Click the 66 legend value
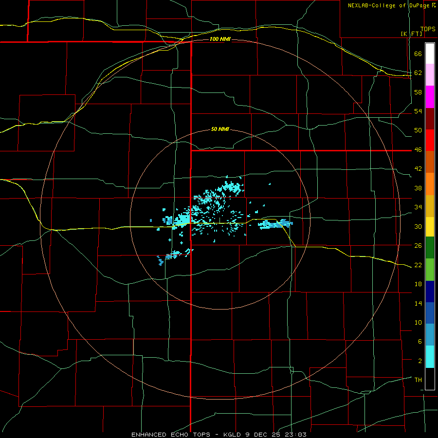 coord(418,54)
